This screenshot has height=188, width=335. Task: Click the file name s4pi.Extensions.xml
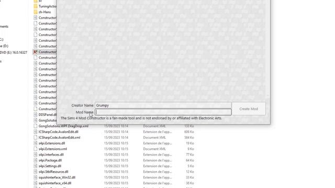coord(53,149)
